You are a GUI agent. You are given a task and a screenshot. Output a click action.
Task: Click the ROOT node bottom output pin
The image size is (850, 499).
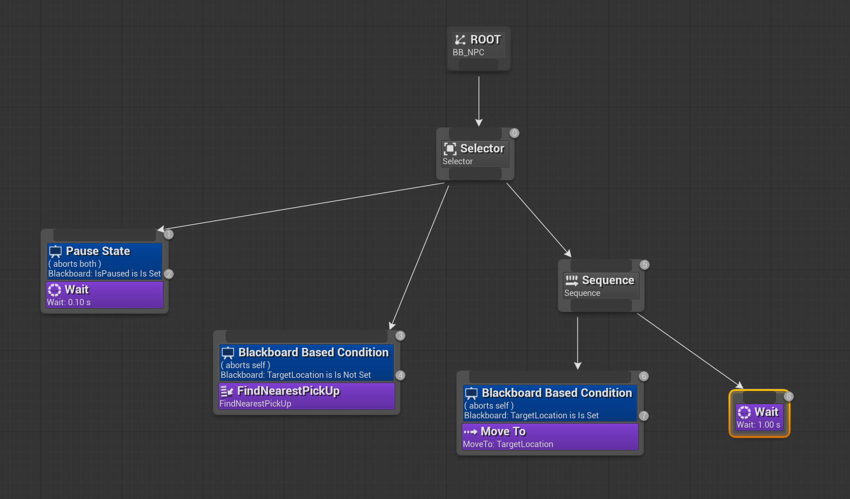[x=478, y=65]
